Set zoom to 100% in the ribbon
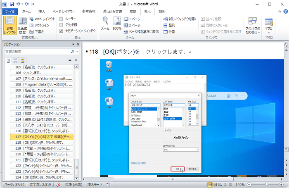The width and height of the screenshot is (289, 188). (117, 23)
